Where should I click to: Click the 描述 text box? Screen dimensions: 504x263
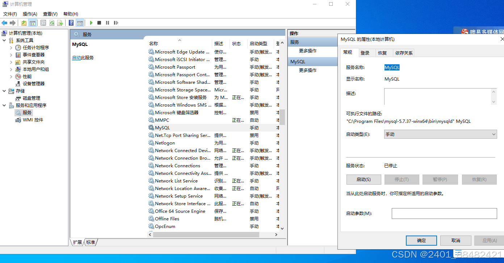[440, 97]
